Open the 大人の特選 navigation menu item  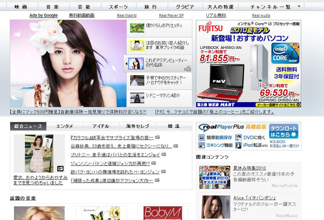click(x=220, y=7)
